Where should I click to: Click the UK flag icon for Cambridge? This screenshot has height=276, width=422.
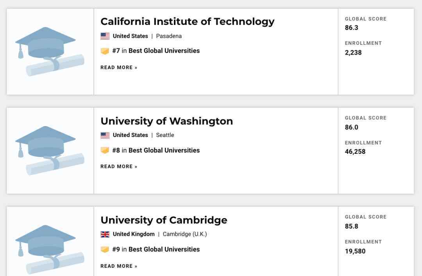(105, 234)
